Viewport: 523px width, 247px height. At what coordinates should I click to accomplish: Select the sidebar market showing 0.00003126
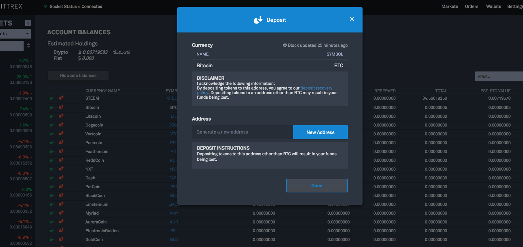[x=21, y=83]
